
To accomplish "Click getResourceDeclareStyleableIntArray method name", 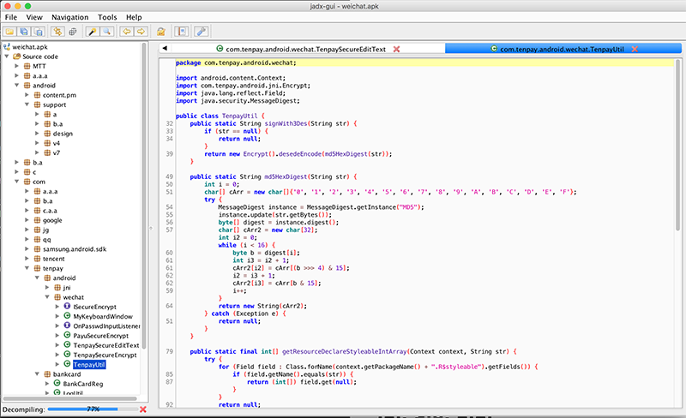I will tap(345, 351).
